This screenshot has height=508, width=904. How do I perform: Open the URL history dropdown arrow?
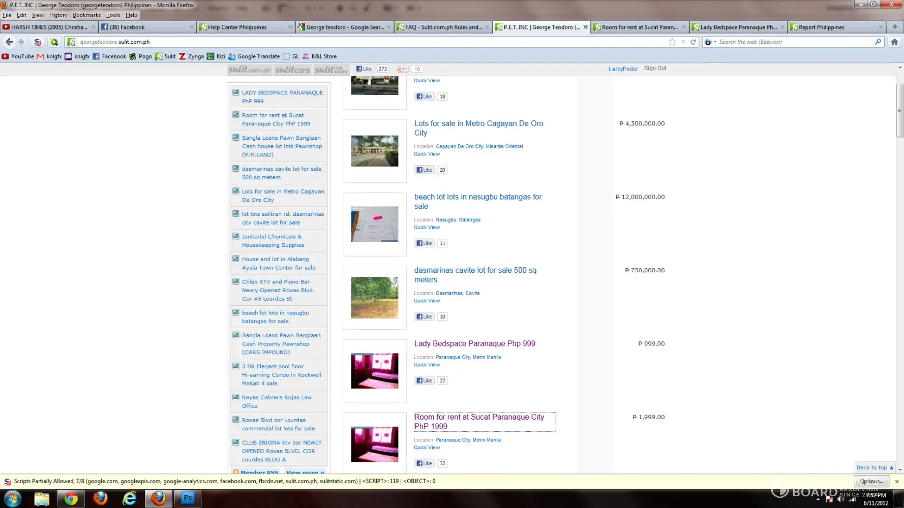click(x=683, y=42)
